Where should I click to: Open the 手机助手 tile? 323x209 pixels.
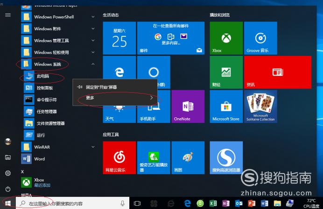154,114
